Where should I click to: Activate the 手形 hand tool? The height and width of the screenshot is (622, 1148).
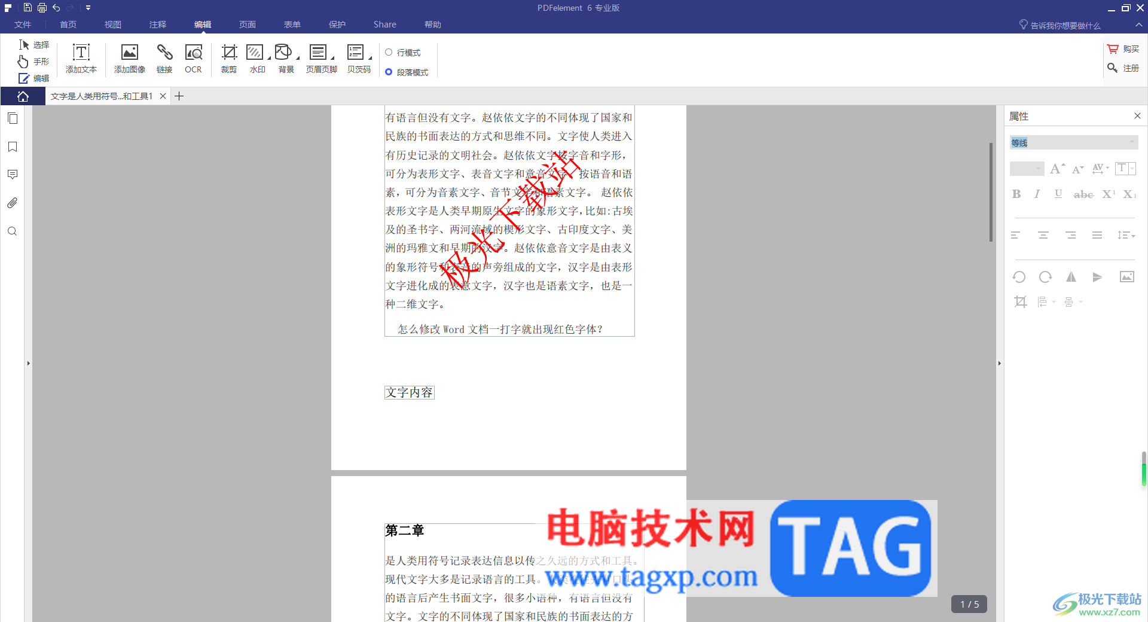point(34,62)
